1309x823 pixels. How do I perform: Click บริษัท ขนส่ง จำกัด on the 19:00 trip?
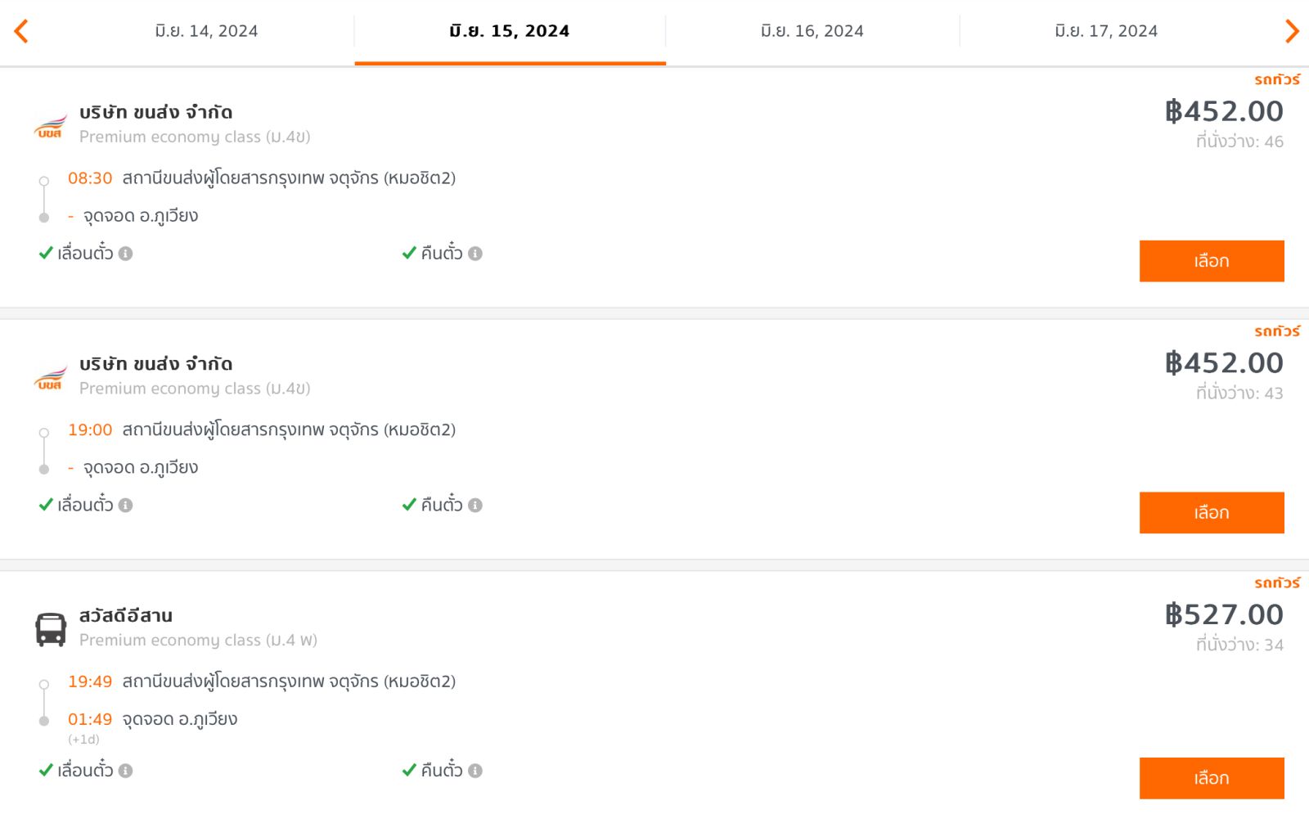click(156, 363)
